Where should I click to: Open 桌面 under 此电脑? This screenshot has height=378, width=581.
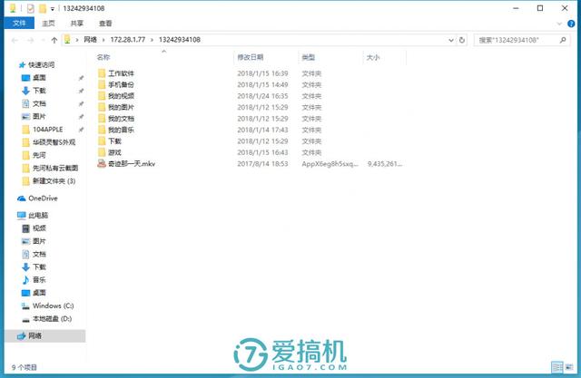click(34, 293)
